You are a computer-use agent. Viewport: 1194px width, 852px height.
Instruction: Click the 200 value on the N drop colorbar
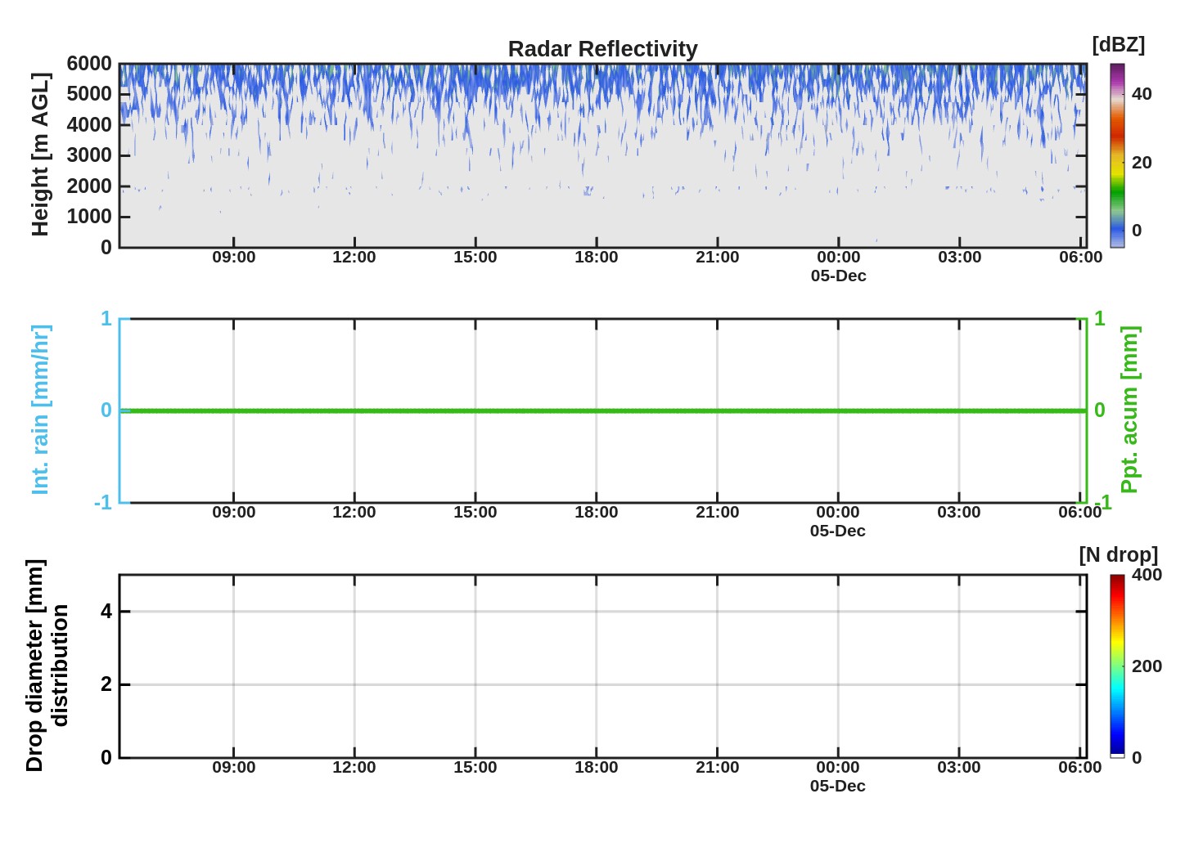coord(1146,666)
